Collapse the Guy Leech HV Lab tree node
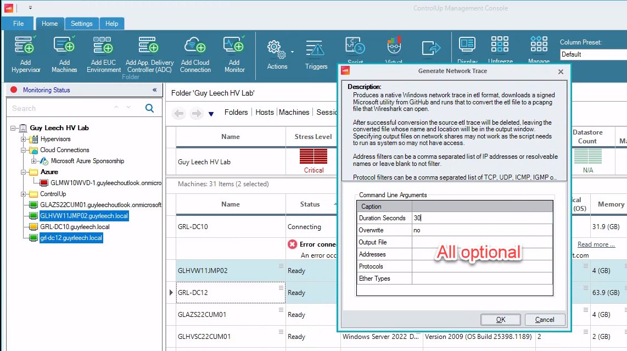The image size is (627, 351). pos(13,128)
